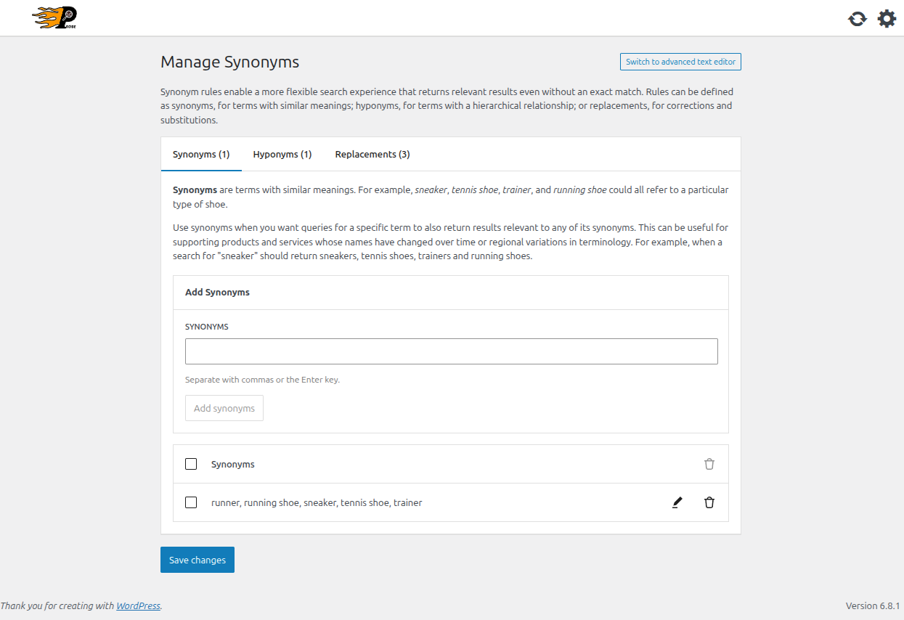Select the Synonyms (1) tab
This screenshot has width=904, height=620.
tap(201, 154)
